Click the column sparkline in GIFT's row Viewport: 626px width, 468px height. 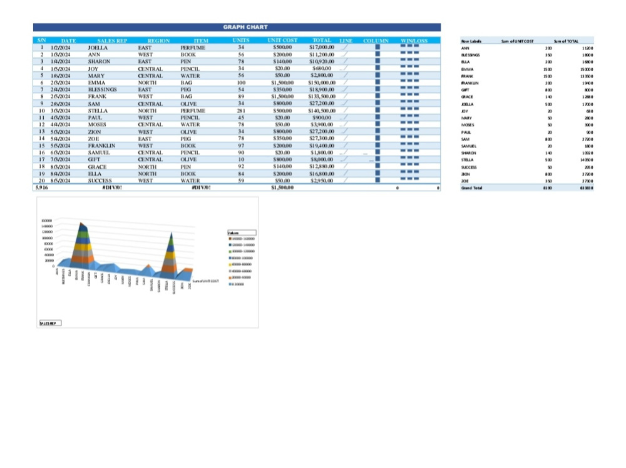click(x=375, y=159)
